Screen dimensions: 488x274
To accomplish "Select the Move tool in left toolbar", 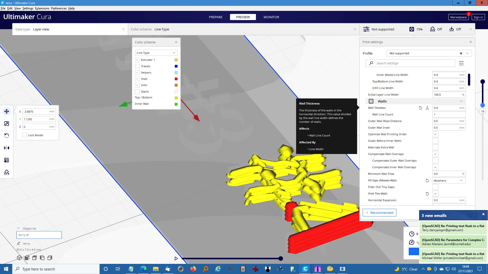I will [7, 111].
